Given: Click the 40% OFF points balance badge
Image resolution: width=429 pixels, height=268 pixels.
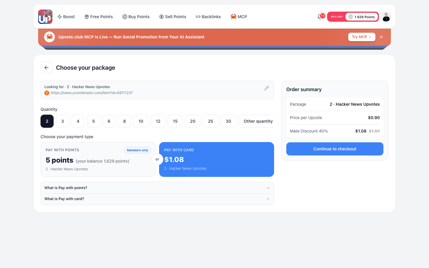Looking at the screenshot, I should [353, 17].
